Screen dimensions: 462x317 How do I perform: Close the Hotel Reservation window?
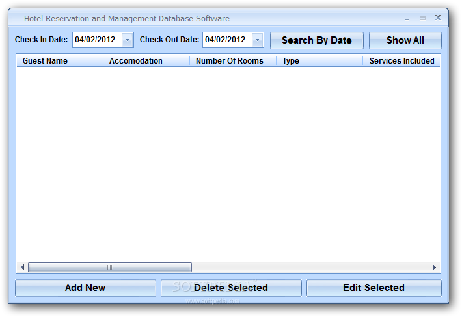[438, 18]
